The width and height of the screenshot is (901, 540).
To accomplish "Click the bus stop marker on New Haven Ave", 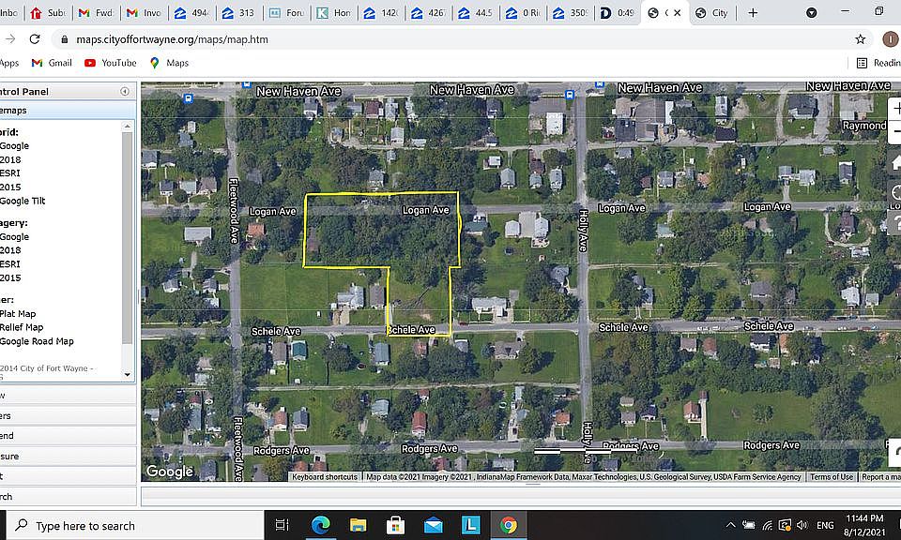I will click(x=570, y=96).
